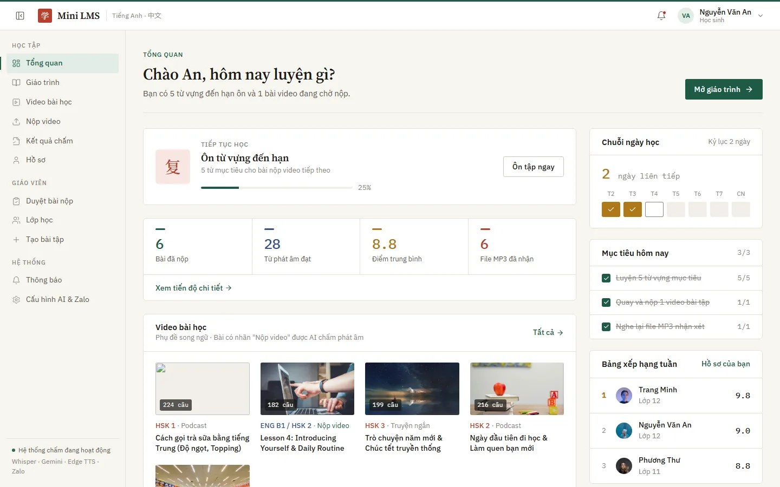Click Nguyễn Văn An's leaderboard avatar
Viewport: 780px width, 487px height.
624,431
